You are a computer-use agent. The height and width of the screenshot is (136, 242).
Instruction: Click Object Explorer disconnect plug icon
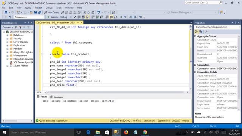20,27
